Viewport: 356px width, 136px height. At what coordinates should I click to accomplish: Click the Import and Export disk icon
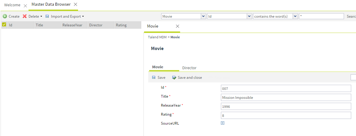tap(47, 16)
